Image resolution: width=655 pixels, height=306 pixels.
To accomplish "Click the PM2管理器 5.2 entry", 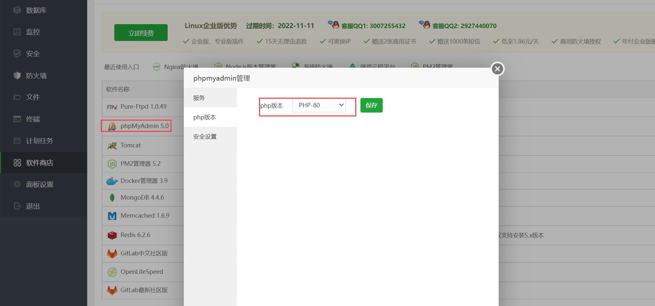I will pyautogui.click(x=140, y=164).
